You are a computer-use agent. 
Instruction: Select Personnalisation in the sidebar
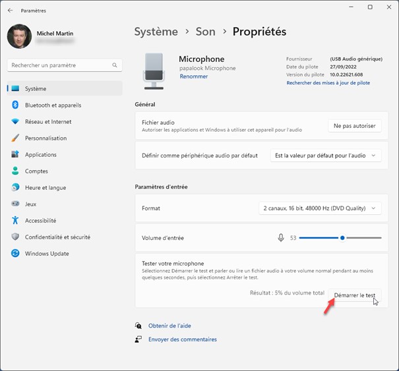coord(46,138)
